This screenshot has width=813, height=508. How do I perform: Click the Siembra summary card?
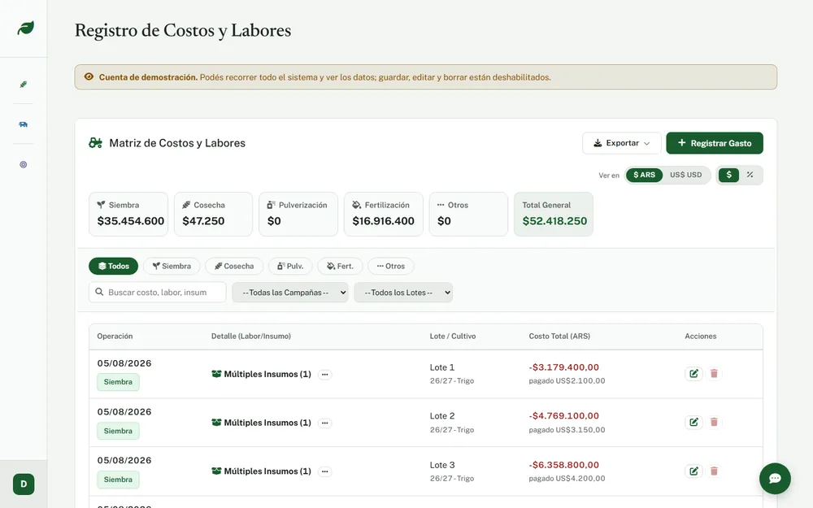coord(128,214)
